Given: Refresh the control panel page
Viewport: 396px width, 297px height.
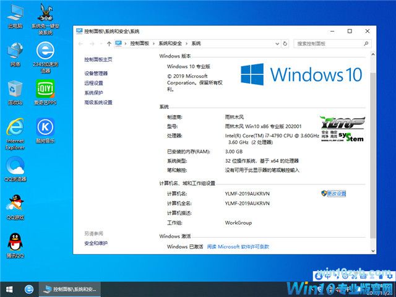Looking at the screenshot, I should pos(285,44).
